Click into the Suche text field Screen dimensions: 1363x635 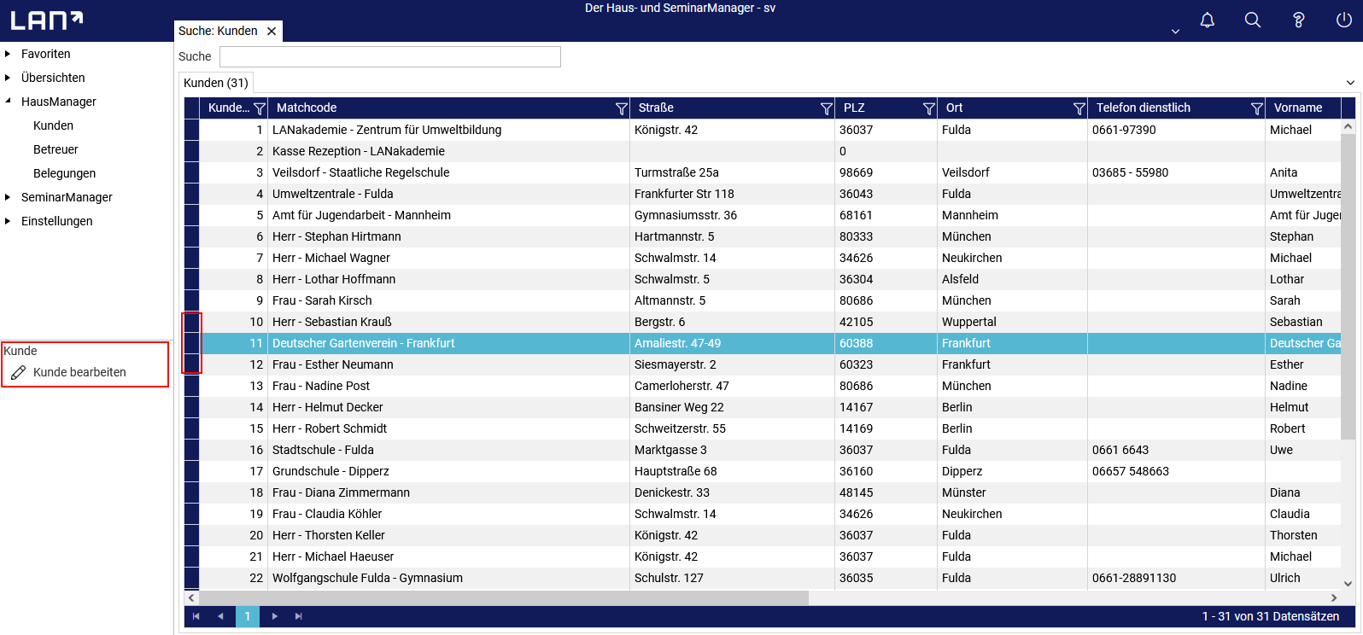pos(389,56)
